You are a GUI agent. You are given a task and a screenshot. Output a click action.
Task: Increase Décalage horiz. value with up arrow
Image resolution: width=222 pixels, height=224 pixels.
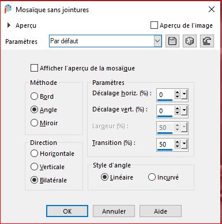tap(177, 92)
